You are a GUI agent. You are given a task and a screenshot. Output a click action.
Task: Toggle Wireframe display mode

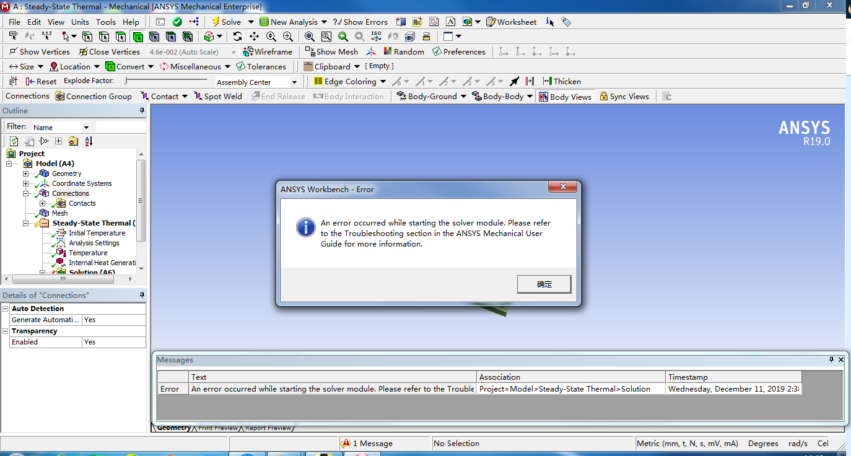coord(268,51)
